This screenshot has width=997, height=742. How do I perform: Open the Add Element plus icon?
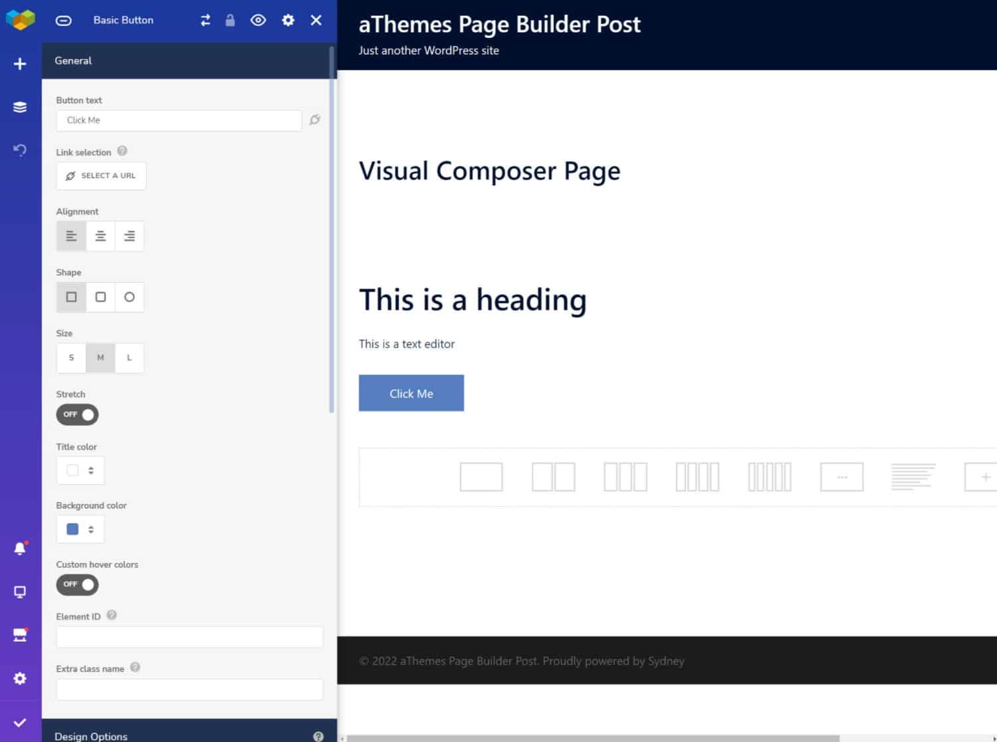20,64
